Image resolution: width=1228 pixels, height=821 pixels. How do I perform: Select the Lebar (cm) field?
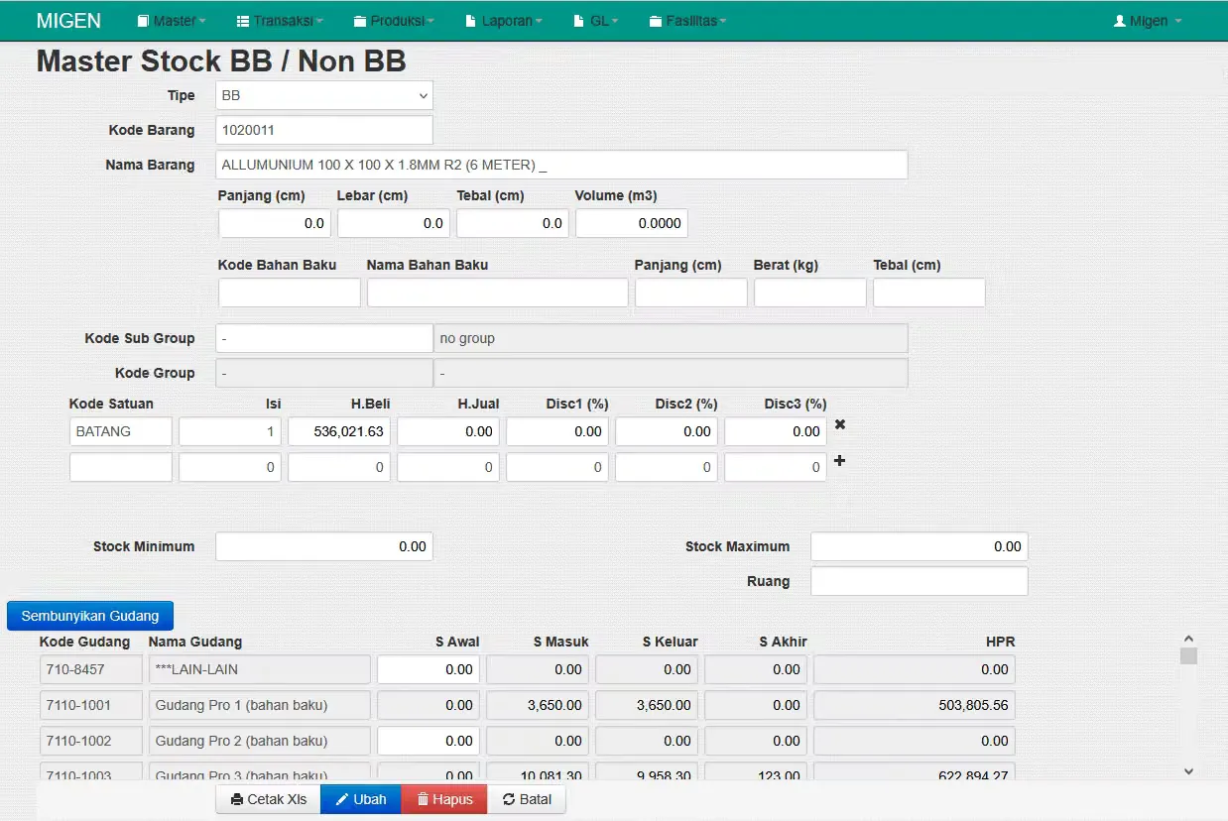(x=394, y=224)
